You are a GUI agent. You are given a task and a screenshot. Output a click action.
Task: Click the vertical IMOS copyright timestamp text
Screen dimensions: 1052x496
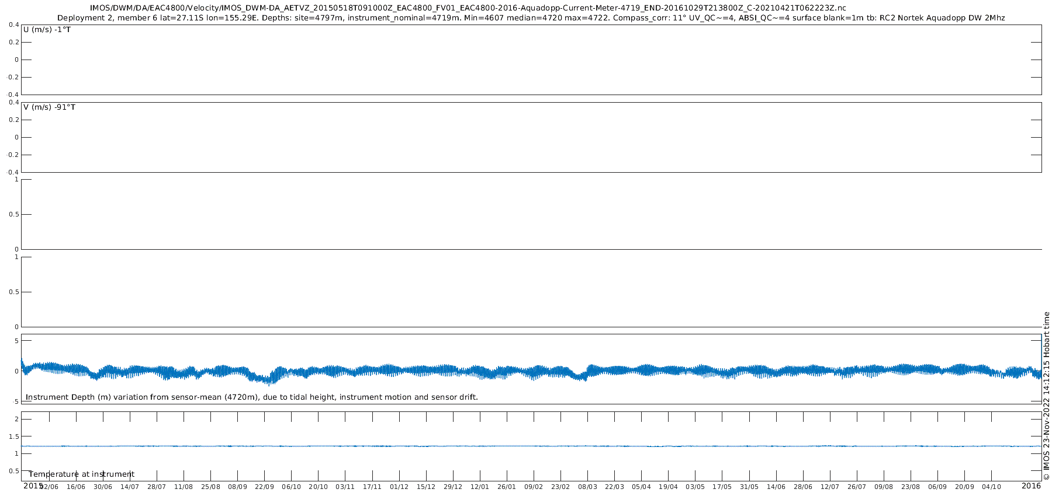(x=1046, y=396)
